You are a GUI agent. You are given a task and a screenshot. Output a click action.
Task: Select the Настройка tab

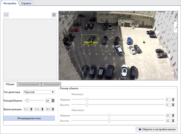(10, 3)
